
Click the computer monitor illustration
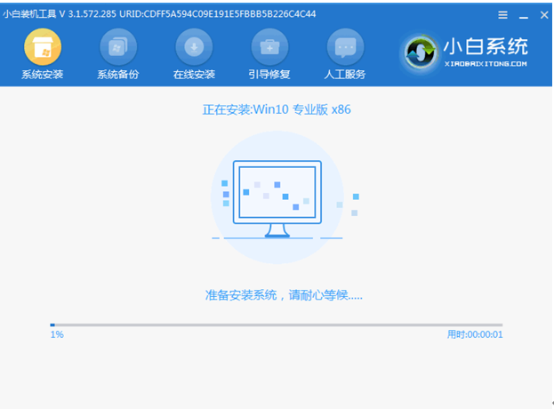point(277,199)
